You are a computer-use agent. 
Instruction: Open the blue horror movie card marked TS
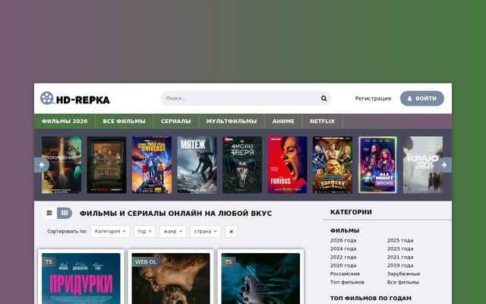tap(260, 277)
